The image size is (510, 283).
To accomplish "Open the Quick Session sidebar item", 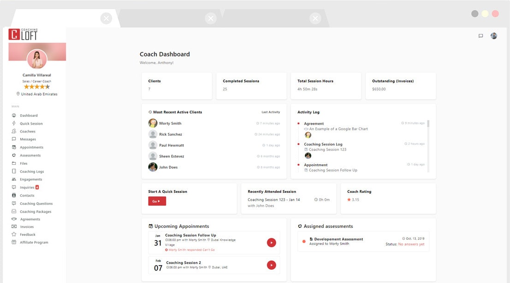I will click(30, 123).
